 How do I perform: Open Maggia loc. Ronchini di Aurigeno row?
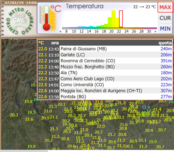click(105, 91)
